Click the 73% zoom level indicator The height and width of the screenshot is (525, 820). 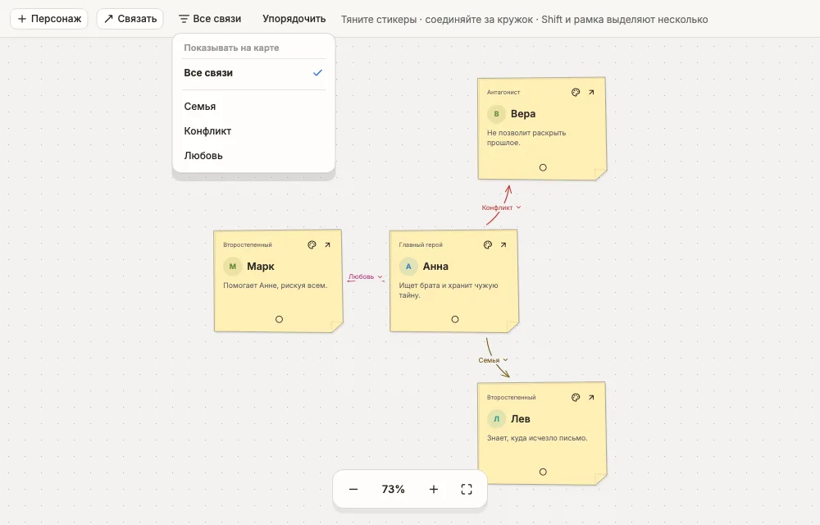(x=394, y=490)
